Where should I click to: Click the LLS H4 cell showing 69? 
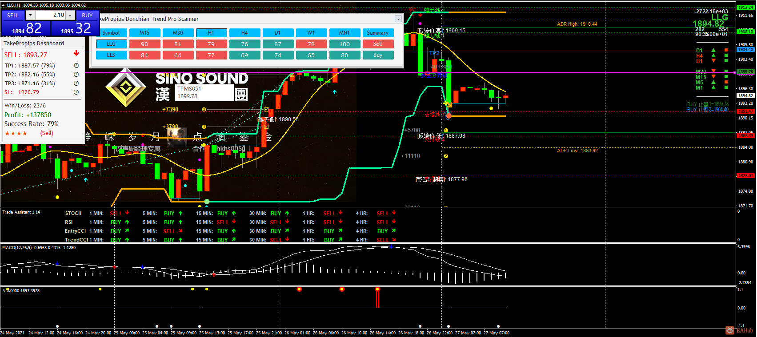tap(244, 55)
